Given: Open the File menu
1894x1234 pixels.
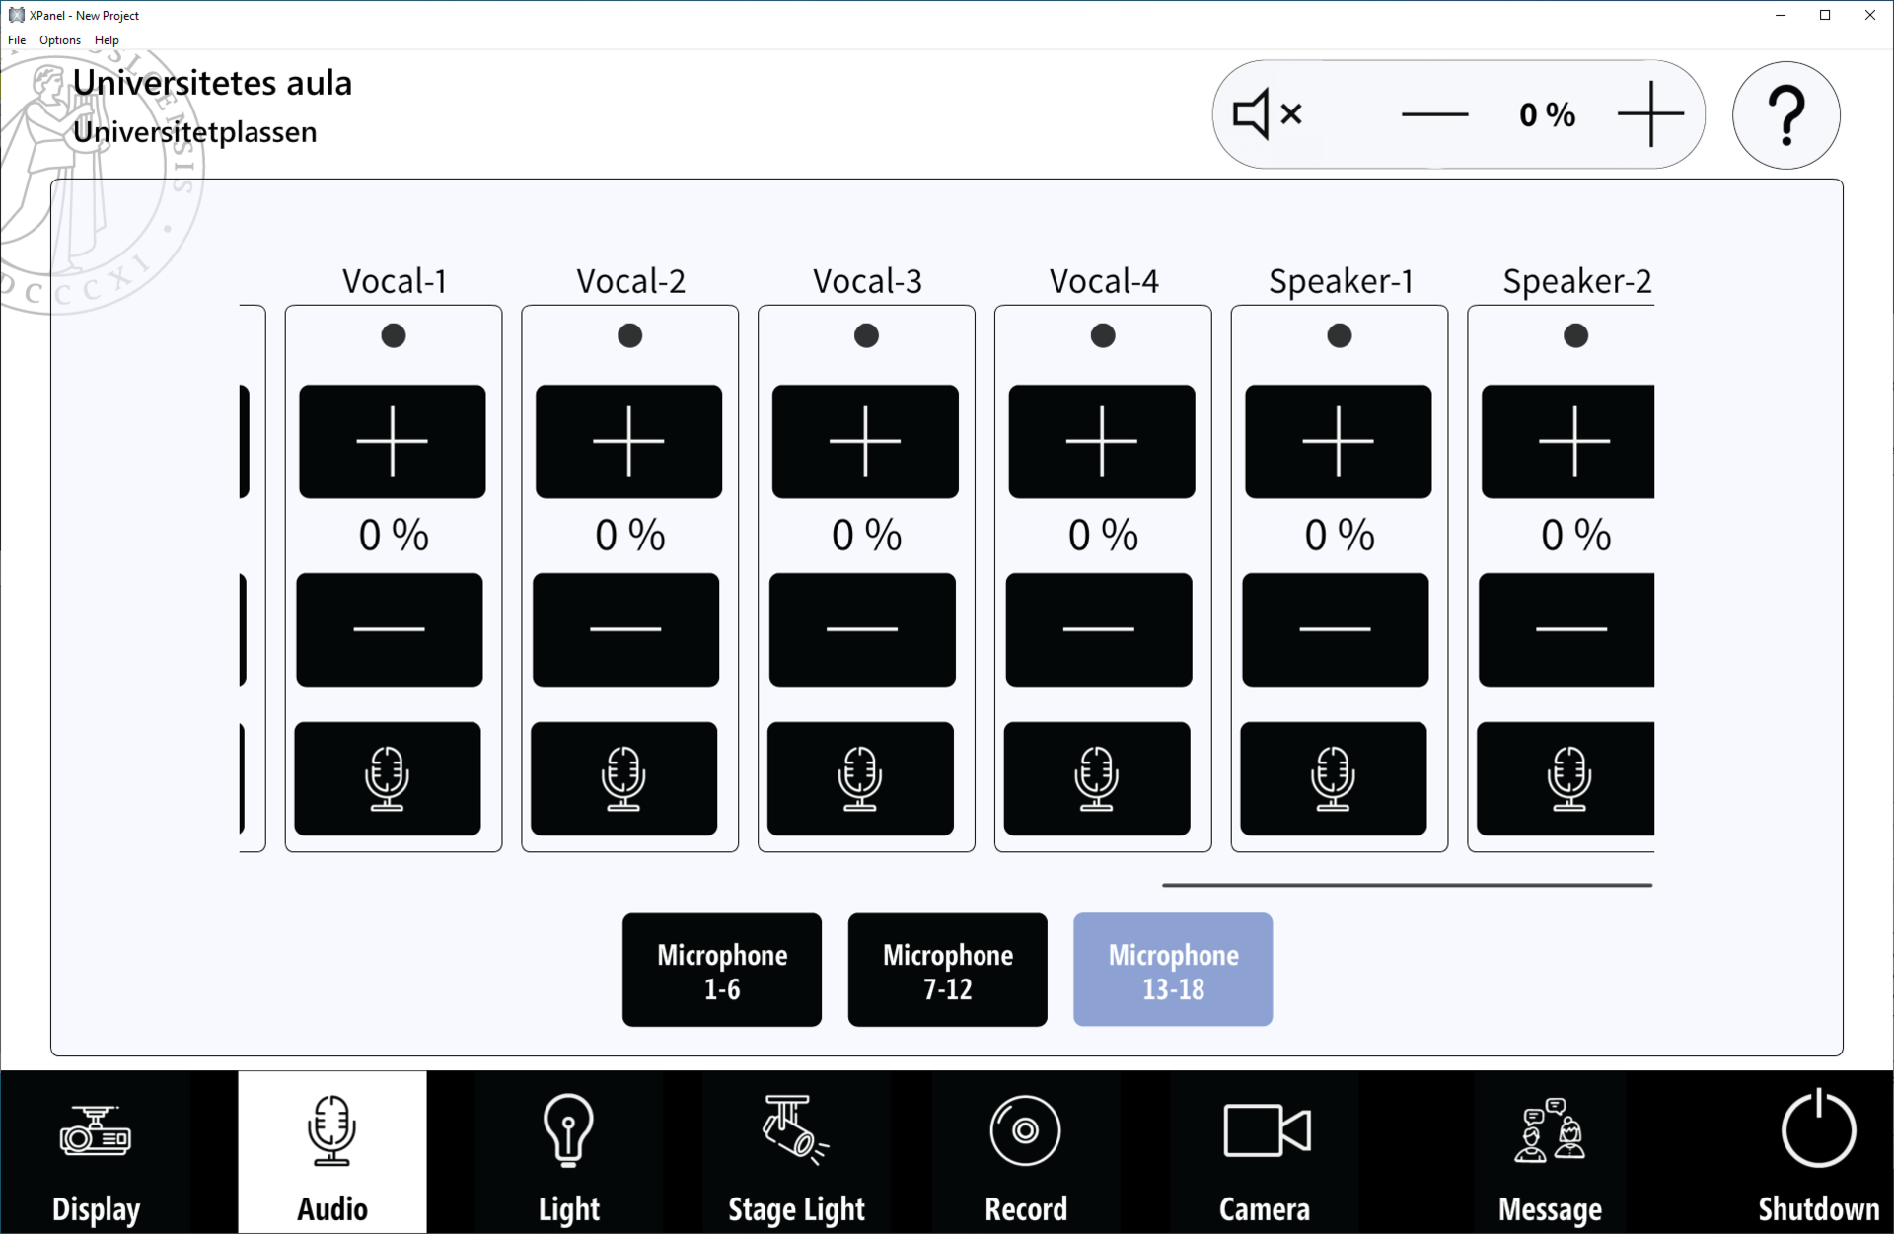Looking at the screenshot, I should pos(17,40).
